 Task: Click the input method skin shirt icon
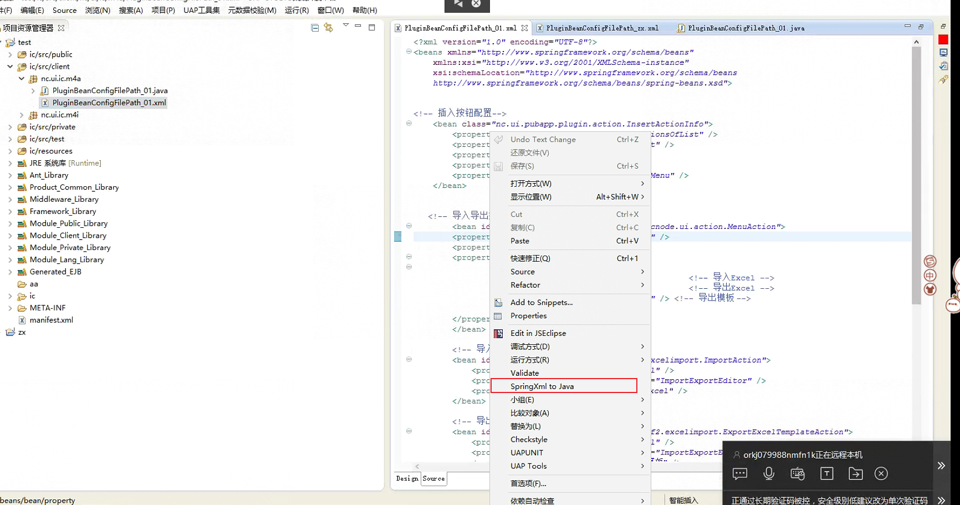[x=930, y=289]
